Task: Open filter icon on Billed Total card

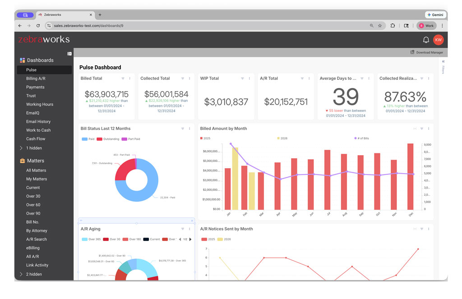Action: [123, 78]
